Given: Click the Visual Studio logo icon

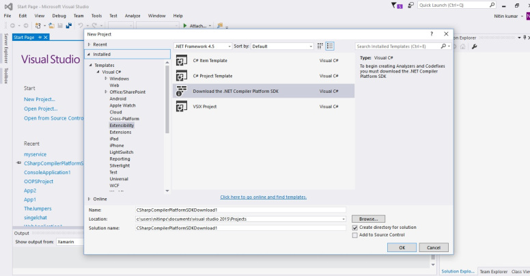Looking at the screenshot, I should pos(8,6).
